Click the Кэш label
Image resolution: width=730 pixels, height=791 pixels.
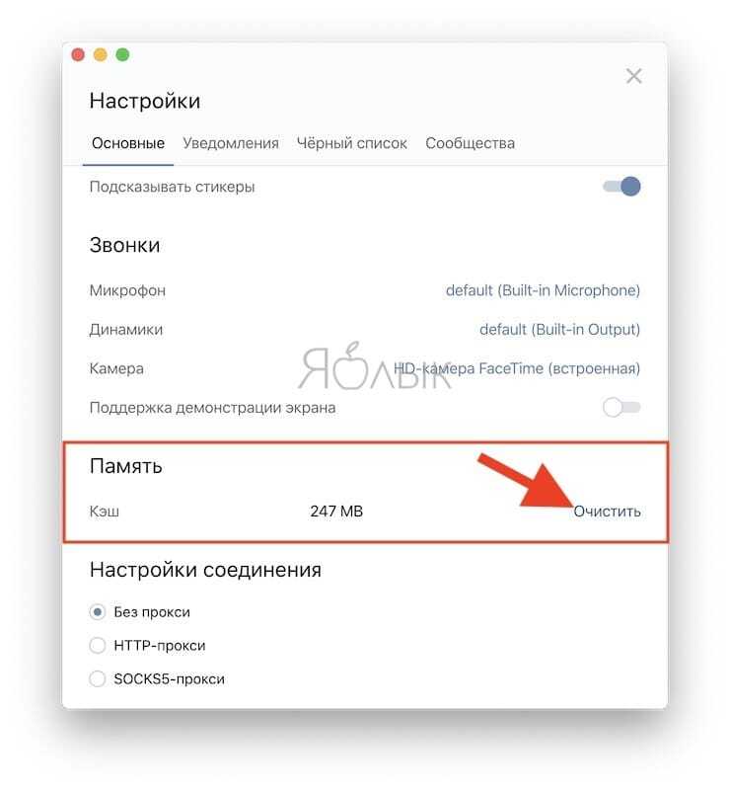point(105,512)
